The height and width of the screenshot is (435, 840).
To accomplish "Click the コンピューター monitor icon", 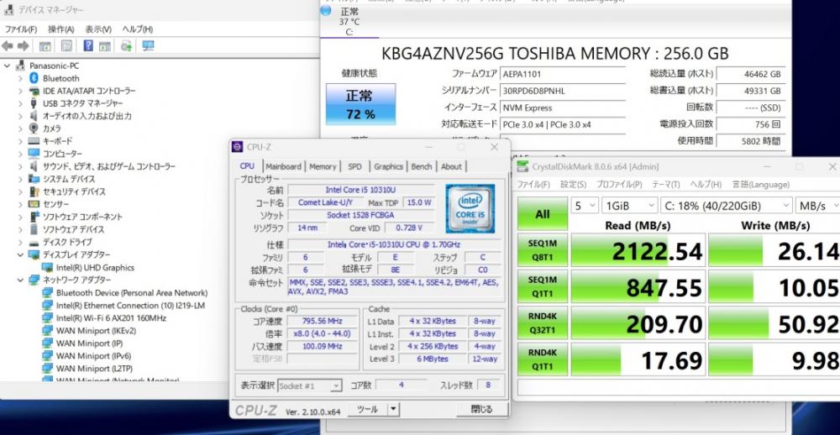I will [x=34, y=154].
